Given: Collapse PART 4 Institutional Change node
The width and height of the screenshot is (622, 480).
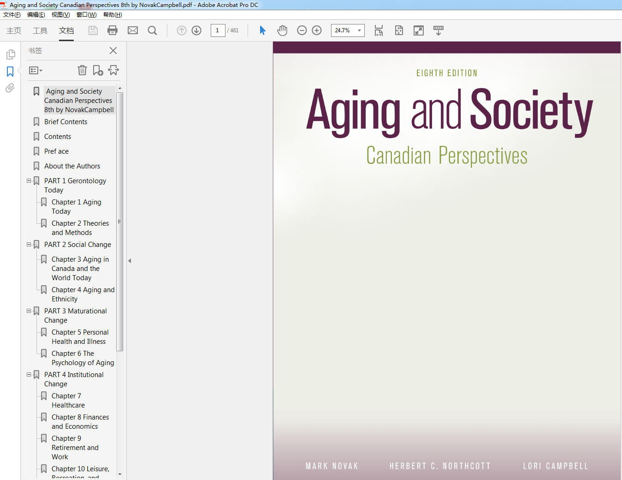Looking at the screenshot, I should coord(29,375).
